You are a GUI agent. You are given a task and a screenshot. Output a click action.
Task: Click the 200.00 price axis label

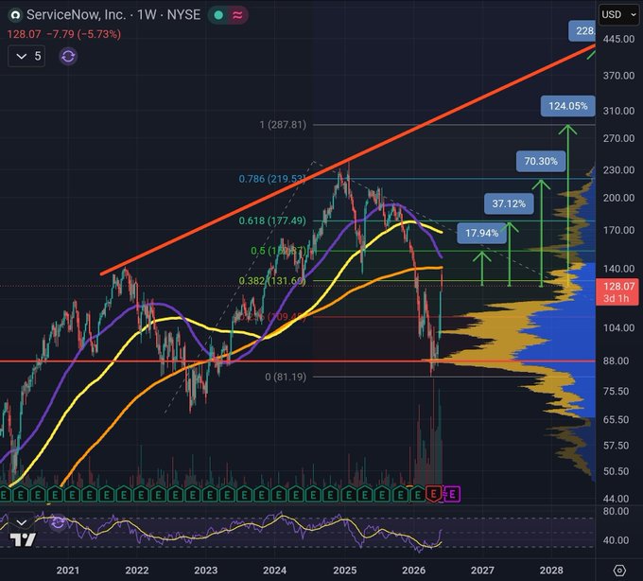point(618,198)
